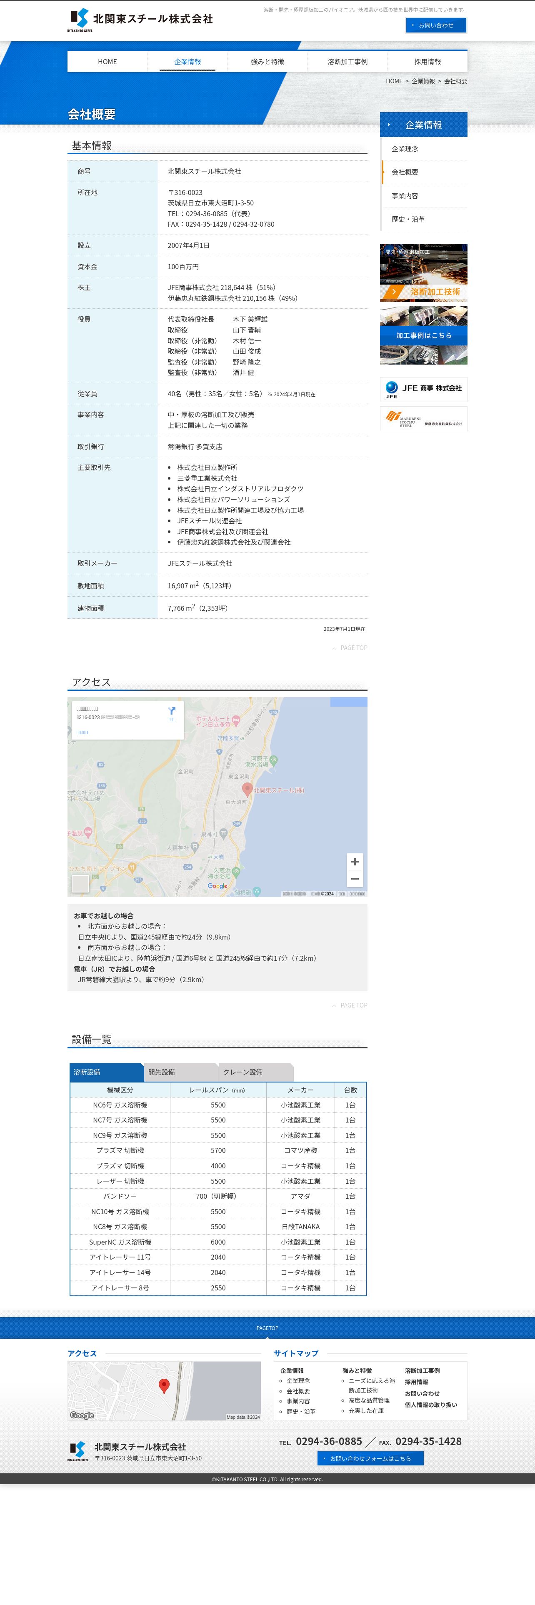Click the バンドソー table cell
The width and height of the screenshot is (535, 1605).
tap(120, 1196)
